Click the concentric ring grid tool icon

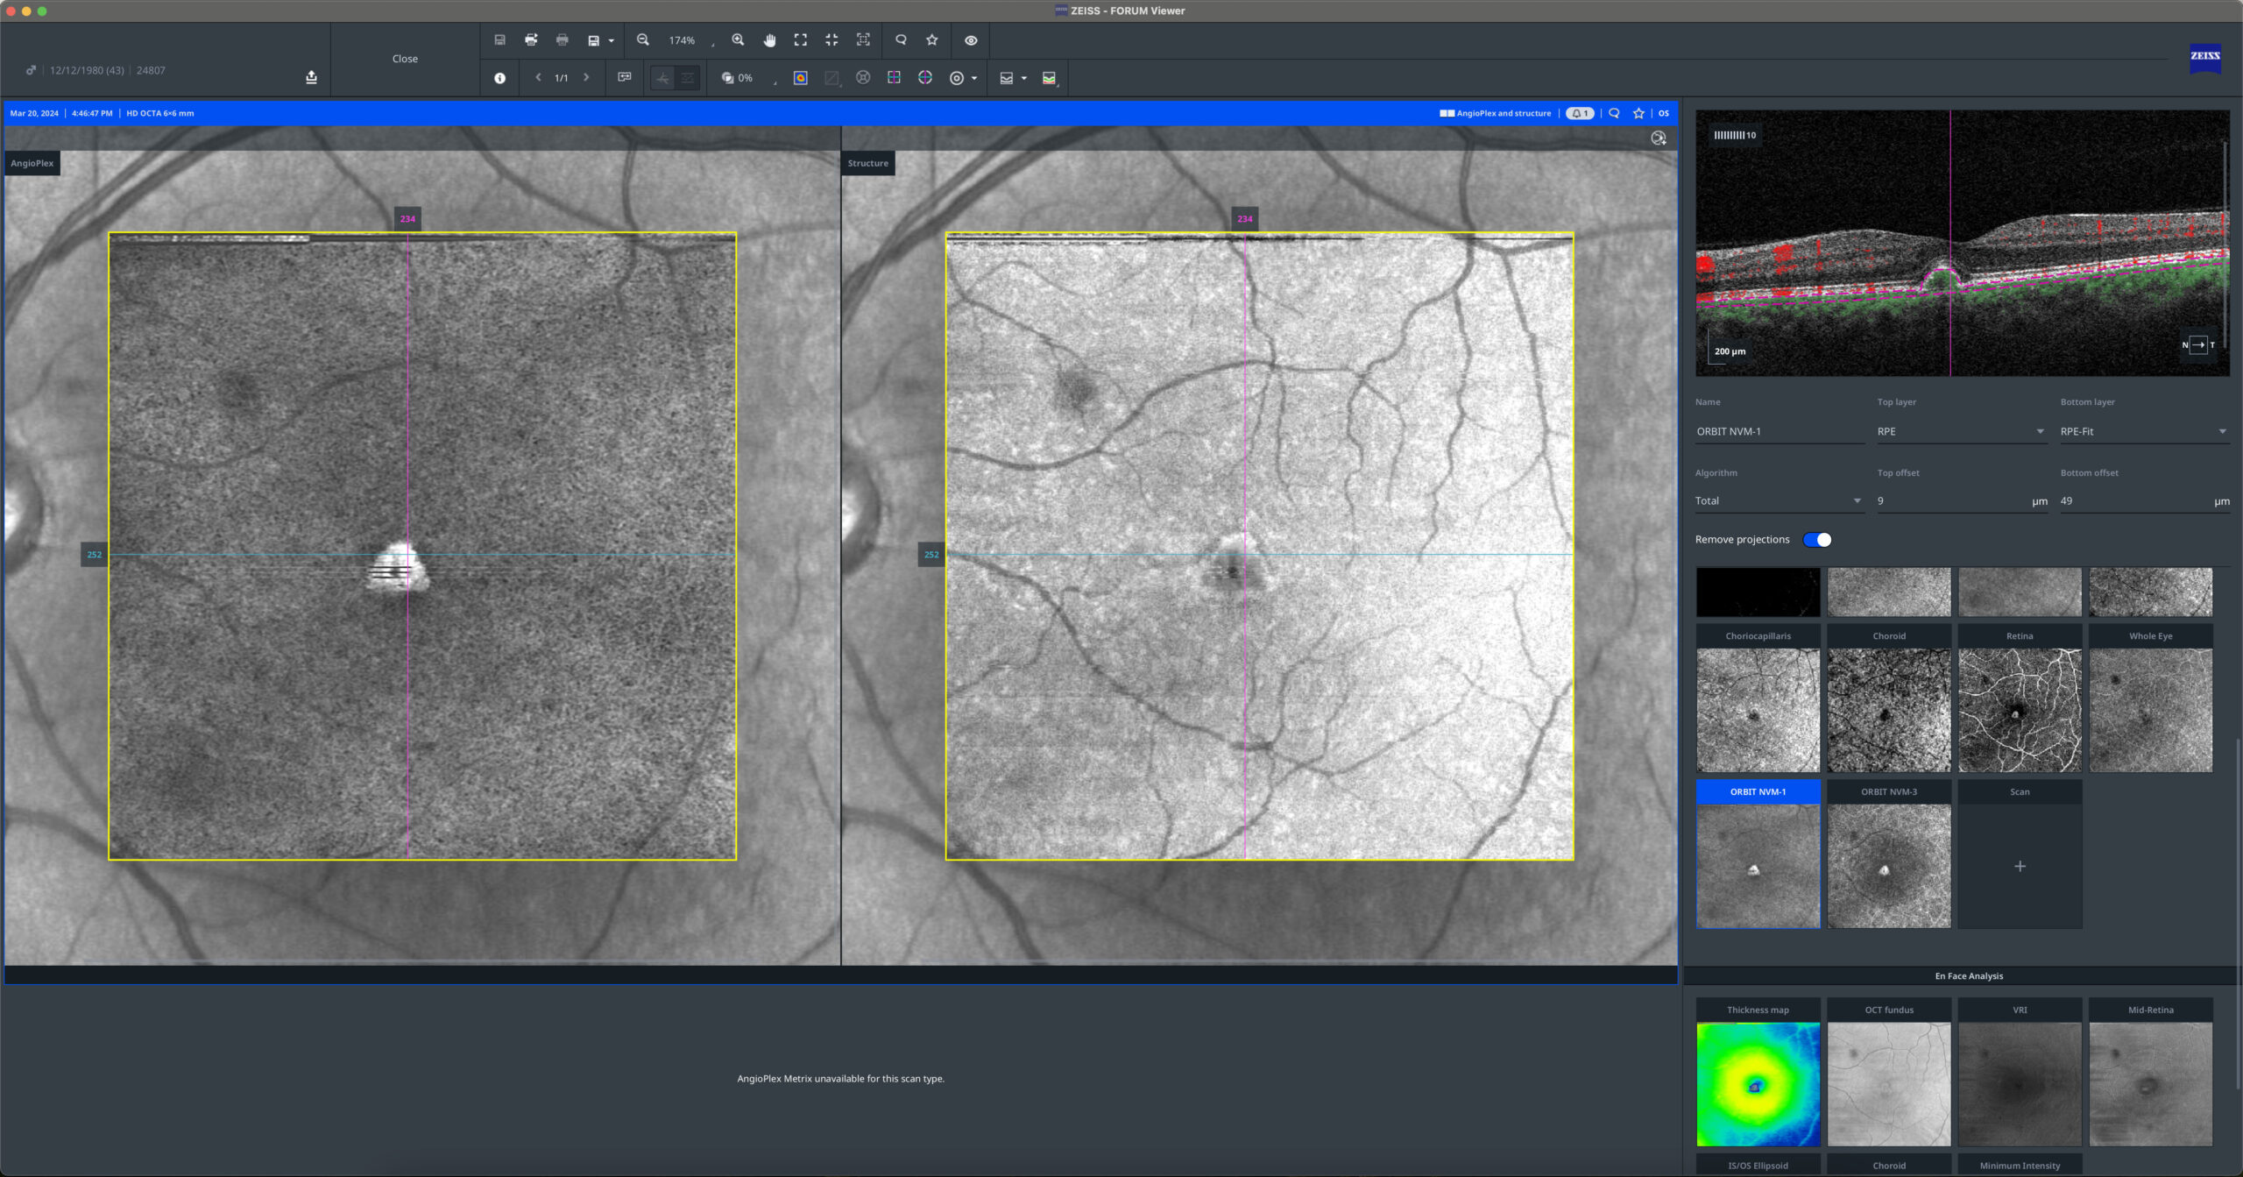[957, 78]
